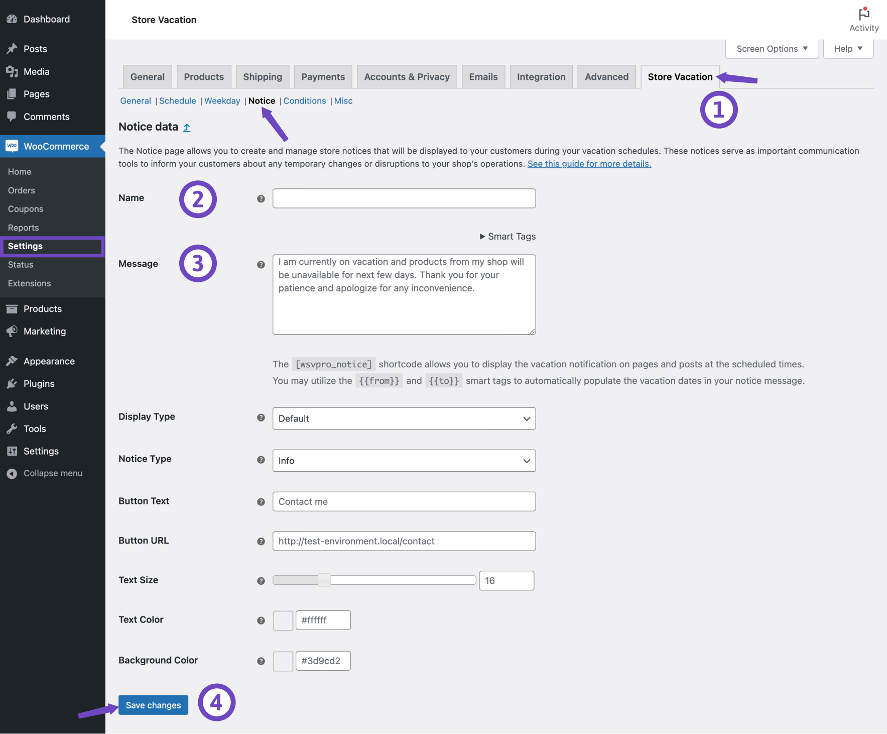Open the Comments section

pos(46,117)
